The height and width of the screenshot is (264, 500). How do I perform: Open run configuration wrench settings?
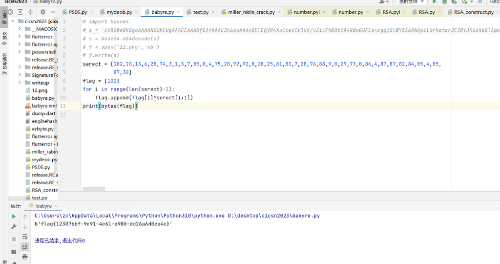tap(14, 227)
